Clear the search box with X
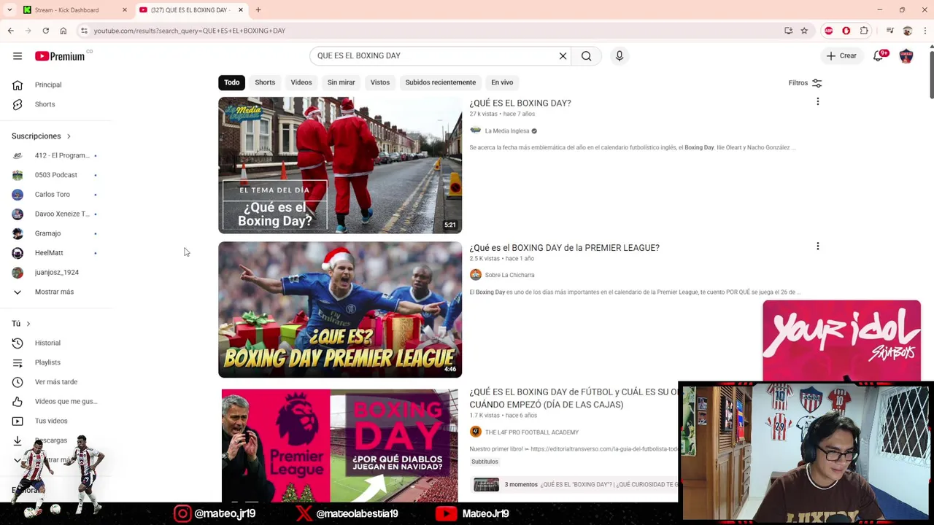 [563, 56]
